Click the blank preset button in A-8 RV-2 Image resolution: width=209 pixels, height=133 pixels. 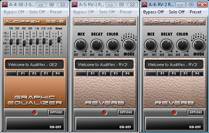[x=151, y=74]
